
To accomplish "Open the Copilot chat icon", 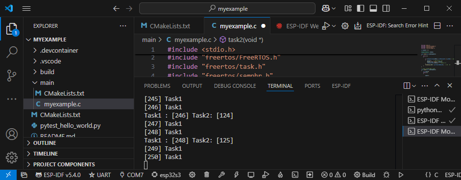I will [x=325, y=8].
